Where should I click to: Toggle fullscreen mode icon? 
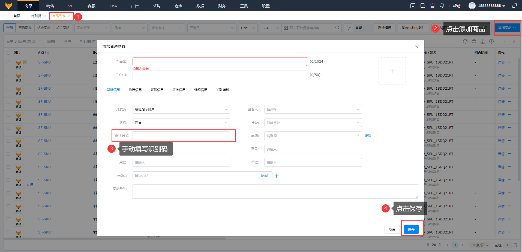[x=515, y=6]
